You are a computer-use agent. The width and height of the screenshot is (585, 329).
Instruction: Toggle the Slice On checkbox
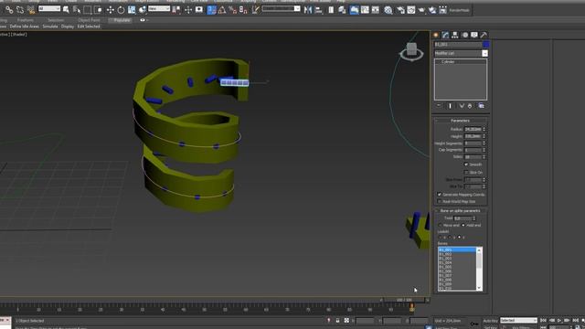pyautogui.click(x=466, y=173)
